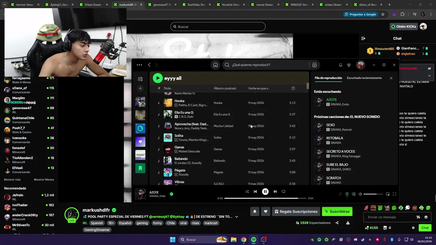Select SECRETO A VOCES in the queue
The height and width of the screenshot is (245, 436).
tap(354, 153)
